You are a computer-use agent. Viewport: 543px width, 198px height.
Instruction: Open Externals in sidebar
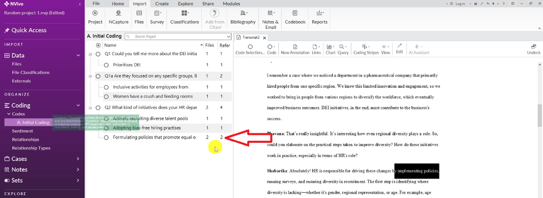tap(21, 81)
